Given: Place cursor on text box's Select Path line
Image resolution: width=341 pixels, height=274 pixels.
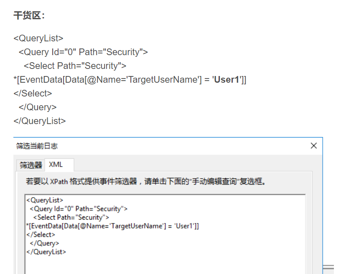Looking at the screenshot, I should 71,217.
